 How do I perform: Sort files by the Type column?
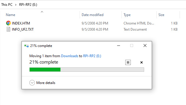tap(127, 15)
